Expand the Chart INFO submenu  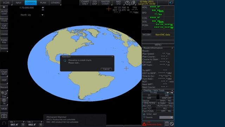click(4, 73)
